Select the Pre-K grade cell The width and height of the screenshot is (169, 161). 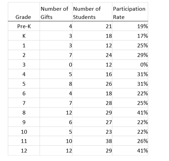(24, 26)
